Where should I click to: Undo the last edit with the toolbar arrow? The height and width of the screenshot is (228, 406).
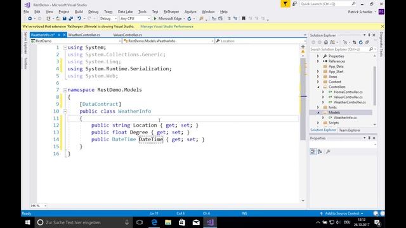click(x=79, y=18)
